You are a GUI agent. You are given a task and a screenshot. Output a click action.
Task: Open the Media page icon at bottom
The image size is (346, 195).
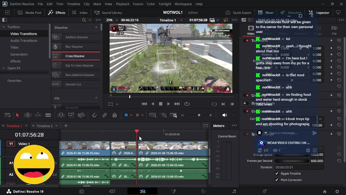[x=82, y=191]
